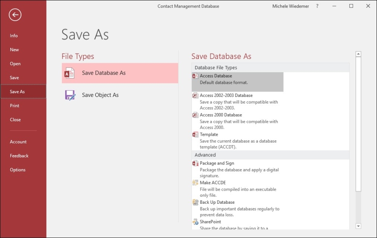This screenshot has height=238, width=377.
Task: Select Back Up Database label
Action: (217, 202)
